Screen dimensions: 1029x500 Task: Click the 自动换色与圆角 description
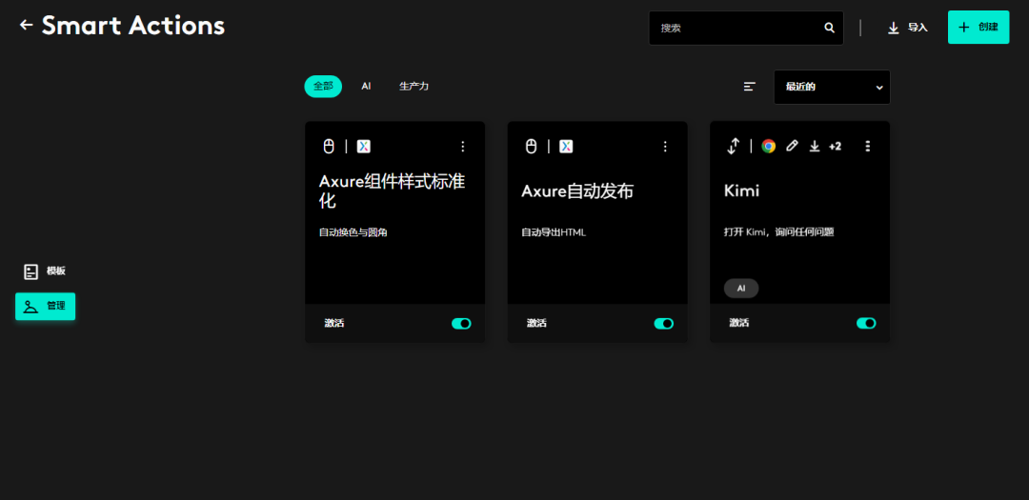353,232
